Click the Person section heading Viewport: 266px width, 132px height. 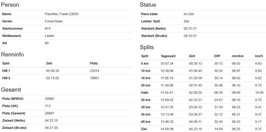[x=10, y=5]
